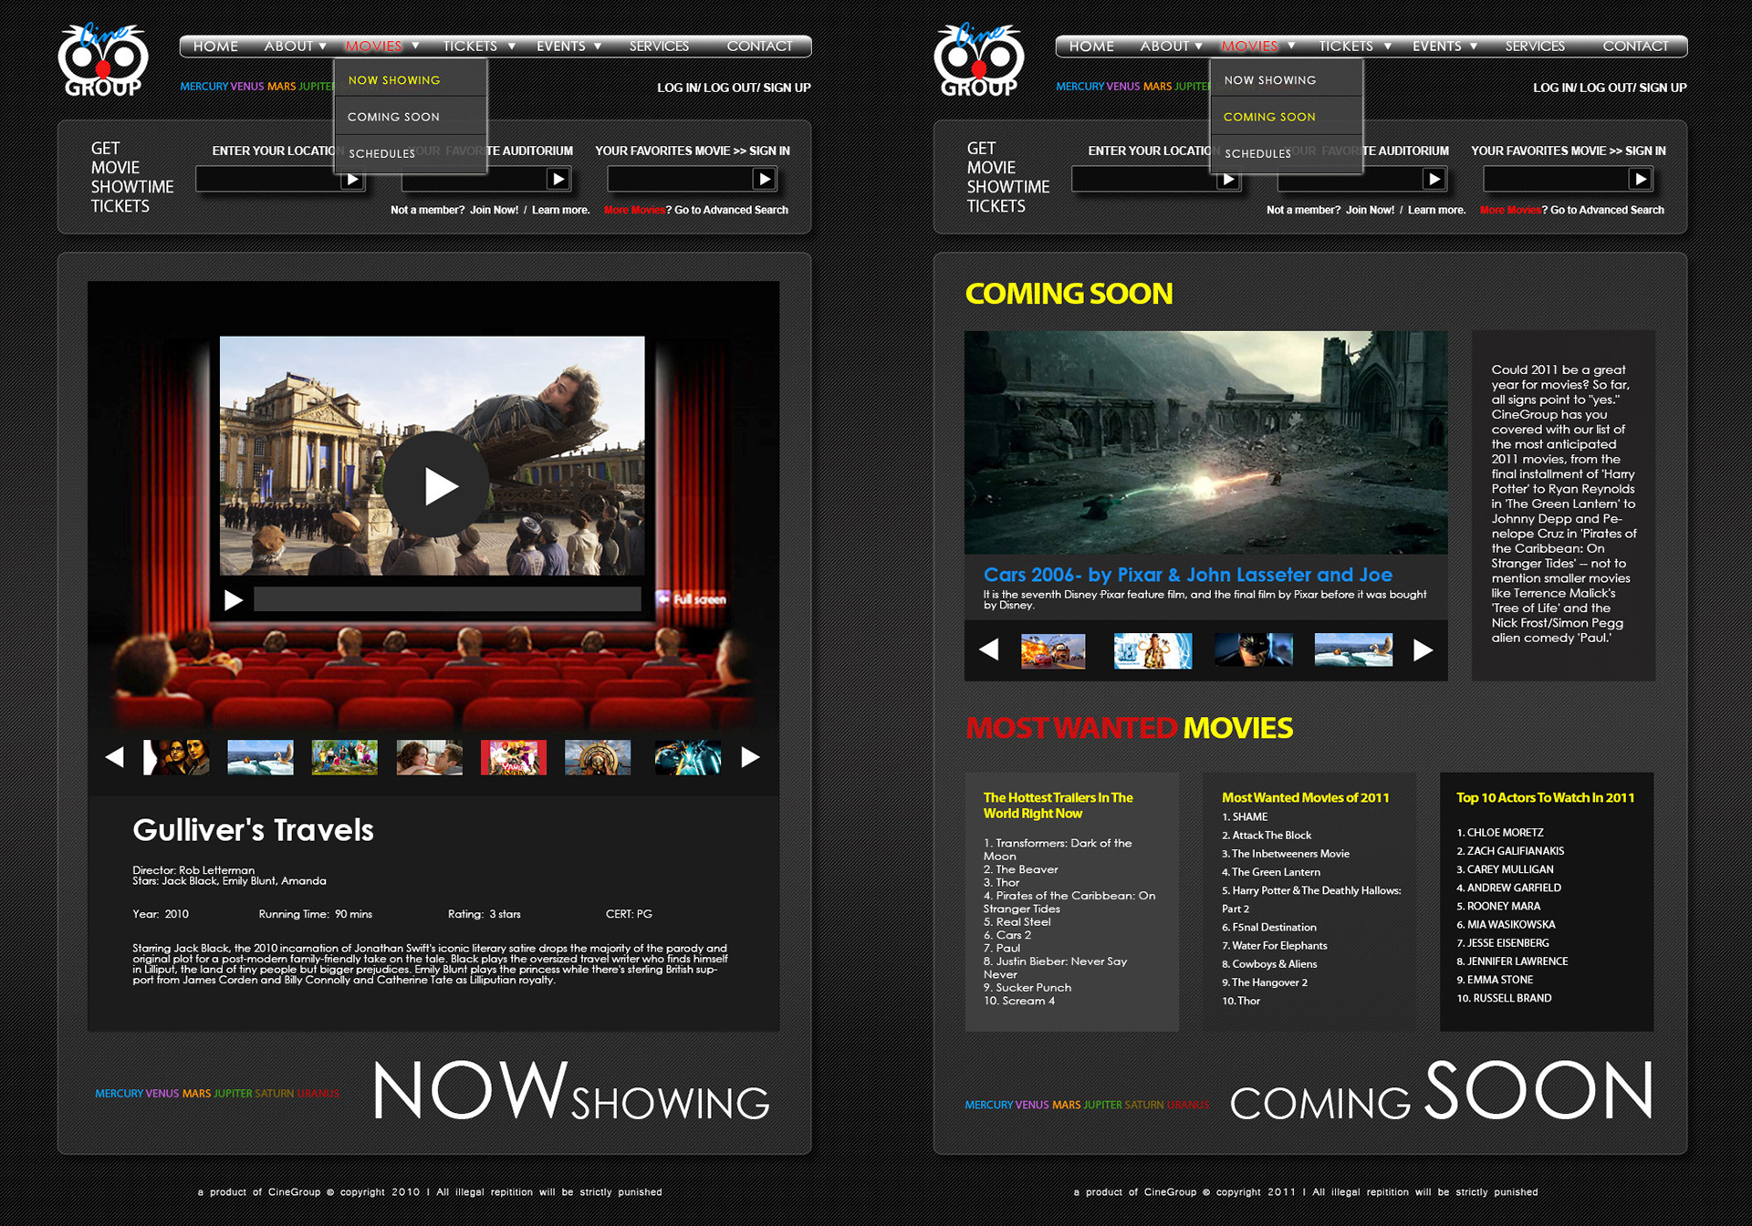
Task: Click LOG IN/ LOG OUT/ SIGN UP on left page
Action: pyautogui.click(x=734, y=88)
